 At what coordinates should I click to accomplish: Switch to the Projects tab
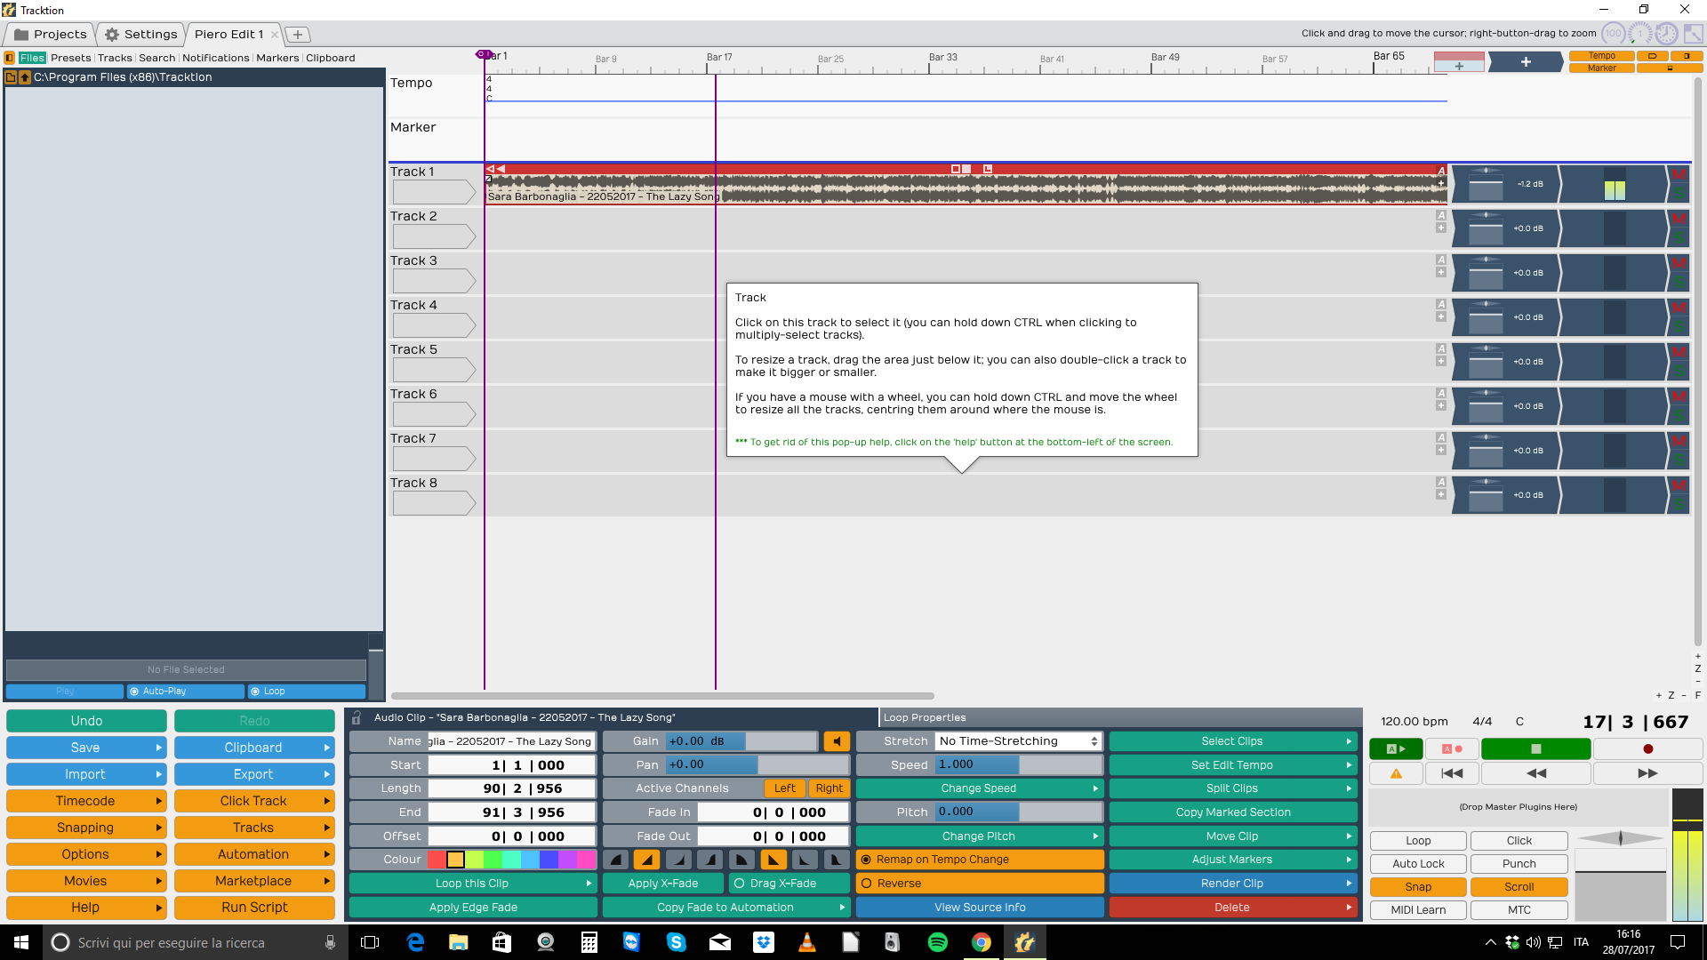tap(51, 34)
